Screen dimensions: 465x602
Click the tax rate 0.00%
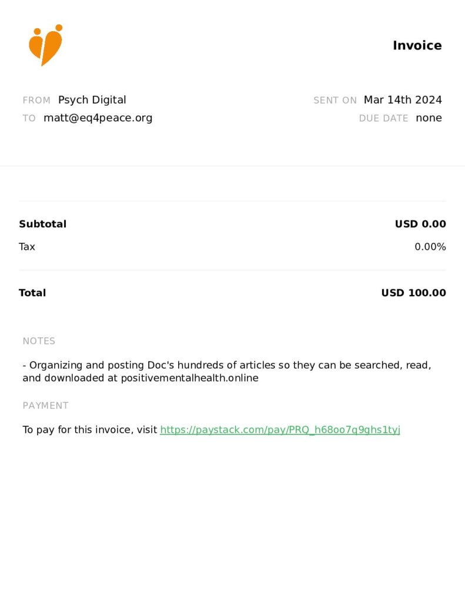point(430,247)
